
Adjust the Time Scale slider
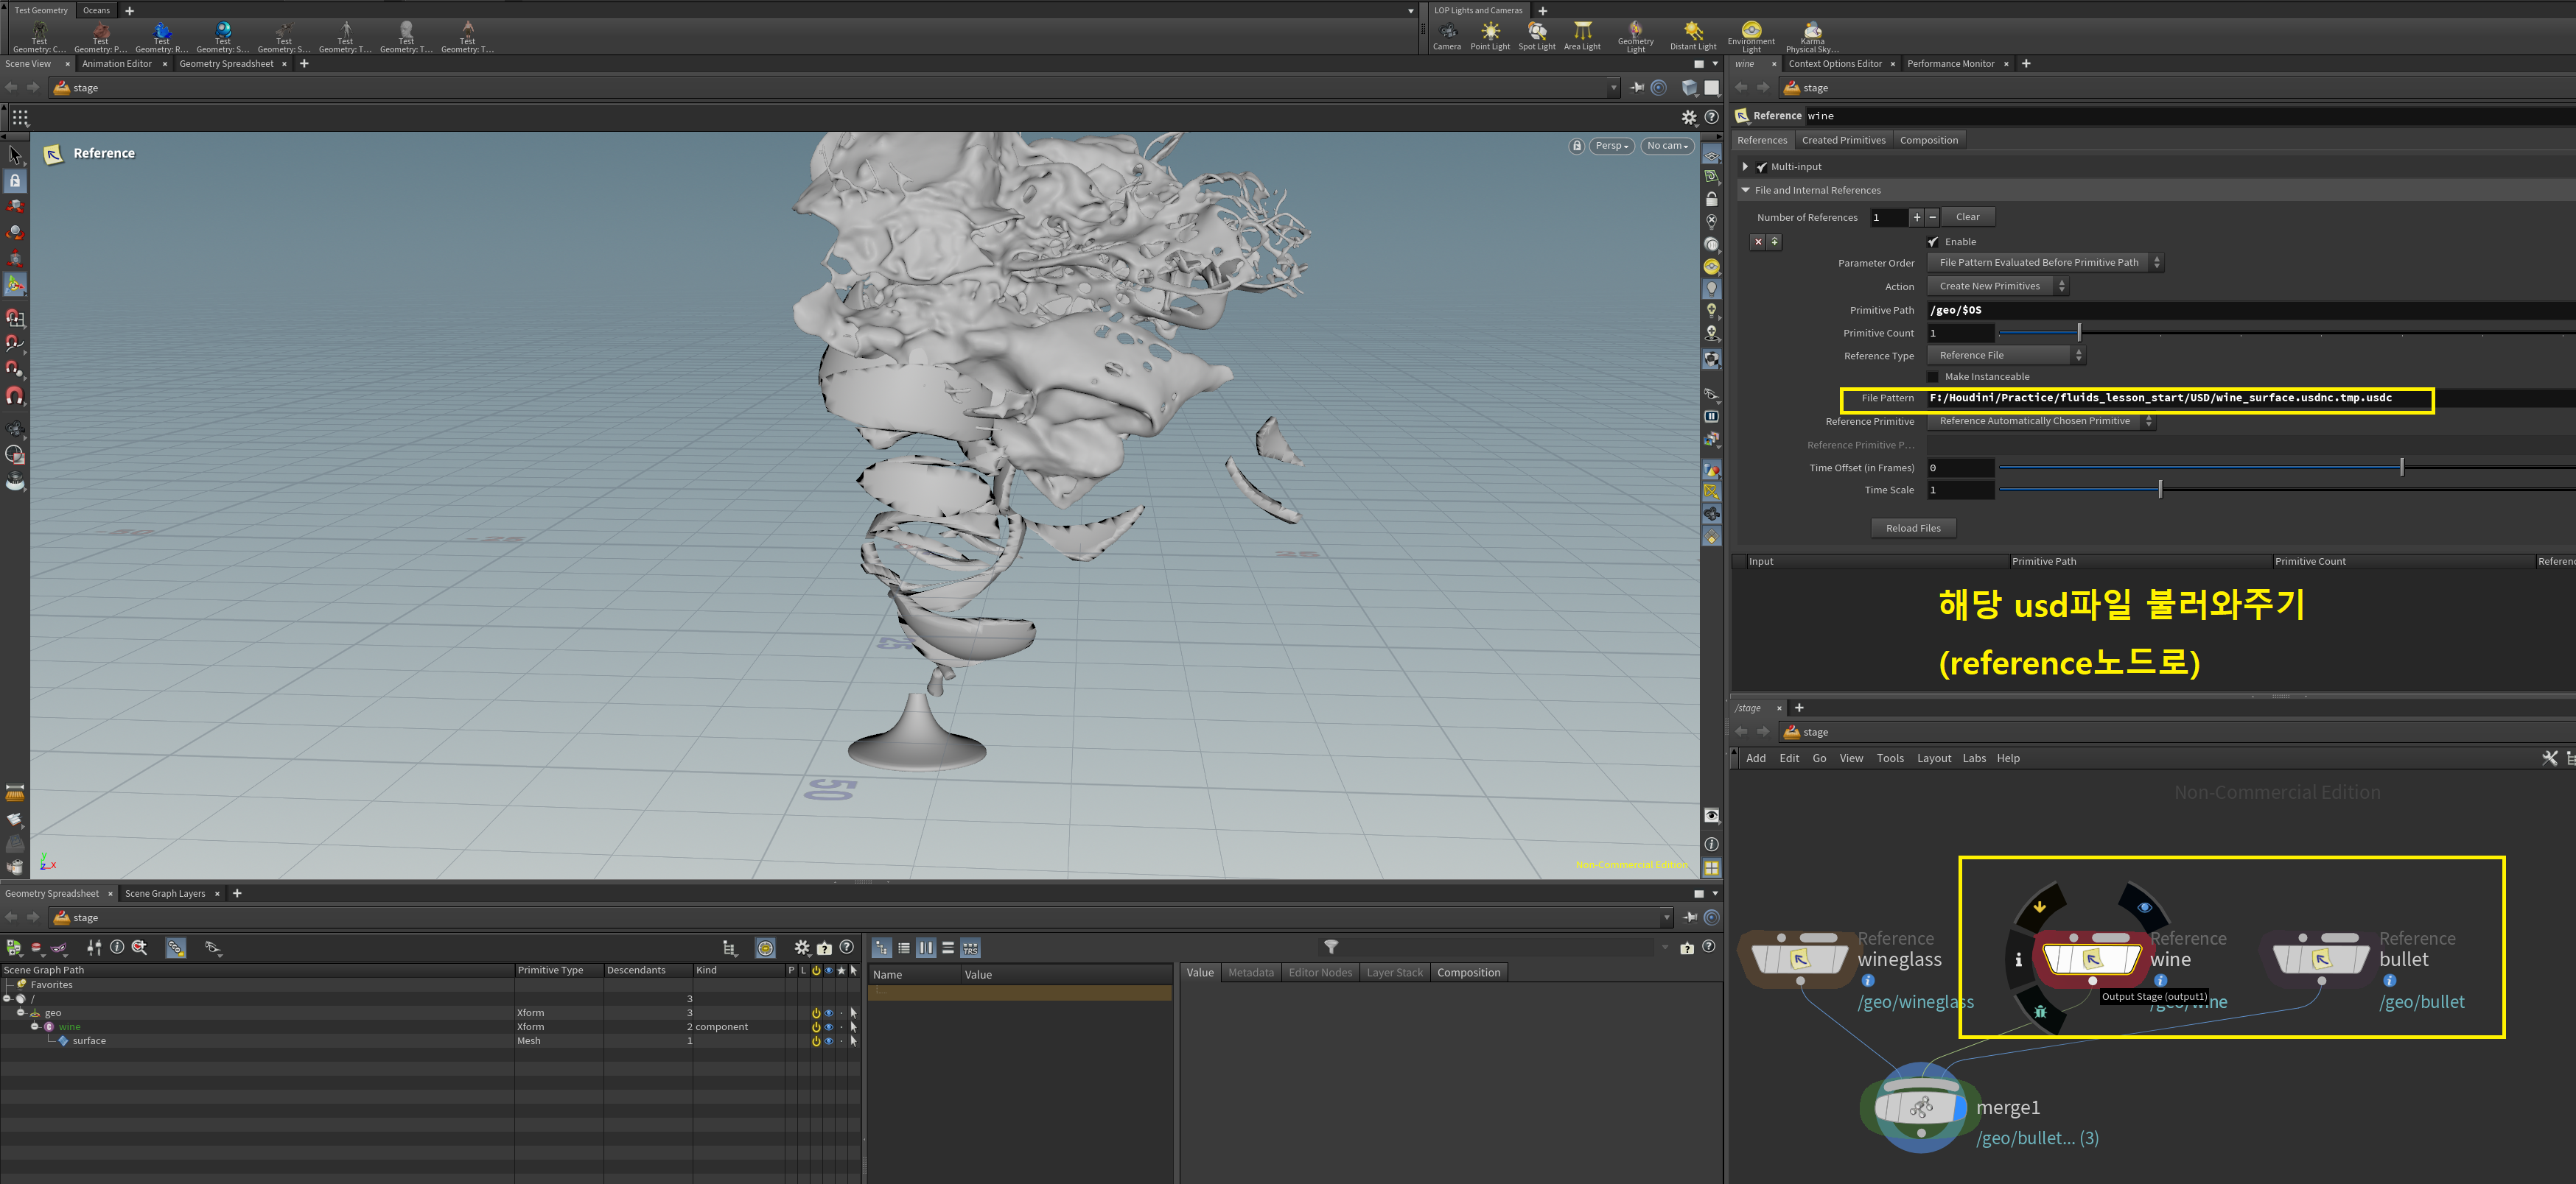[2160, 490]
